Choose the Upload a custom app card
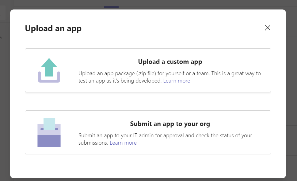Image resolution: width=297 pixels, height=181 pixels. 148,70
